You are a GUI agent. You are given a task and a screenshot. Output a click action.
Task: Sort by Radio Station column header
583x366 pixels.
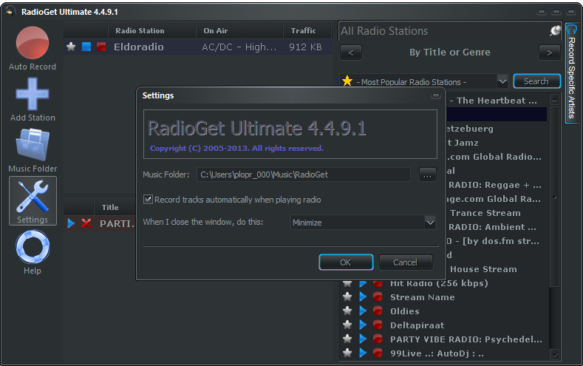pos(140,31)
